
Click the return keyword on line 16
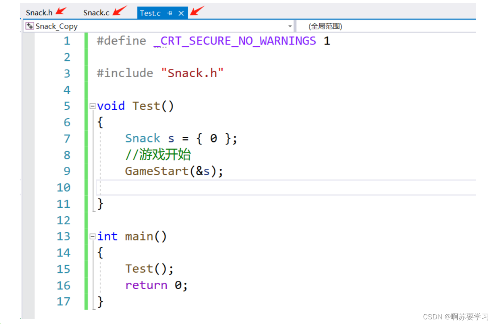click(x=146, y=285)
